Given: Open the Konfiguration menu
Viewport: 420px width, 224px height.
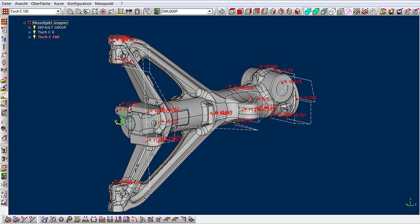Looking at the screenshot, I should coord(79,4).
